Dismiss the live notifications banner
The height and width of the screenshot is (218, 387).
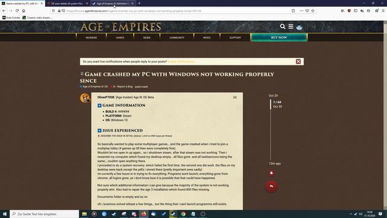(298, 62)
